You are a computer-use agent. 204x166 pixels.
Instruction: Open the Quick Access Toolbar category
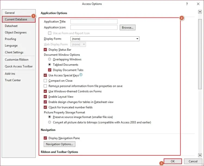(19, 66)
